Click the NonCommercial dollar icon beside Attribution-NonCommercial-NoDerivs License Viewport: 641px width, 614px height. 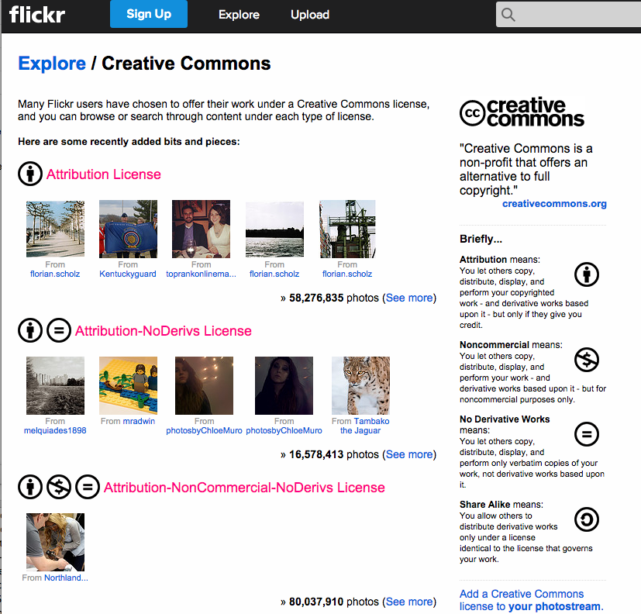59,487
